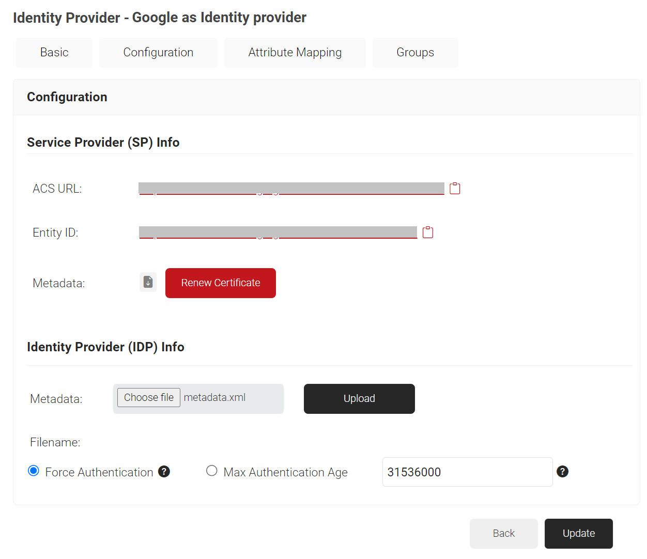This screenshot has height=559, width=647.
Task: Copy the Entity ID to clipboard
Action: click(x=428, y=232)
